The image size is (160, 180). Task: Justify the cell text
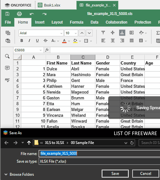pos(132,41)
